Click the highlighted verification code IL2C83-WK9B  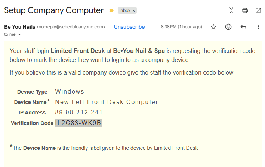(x=78, y=123)
